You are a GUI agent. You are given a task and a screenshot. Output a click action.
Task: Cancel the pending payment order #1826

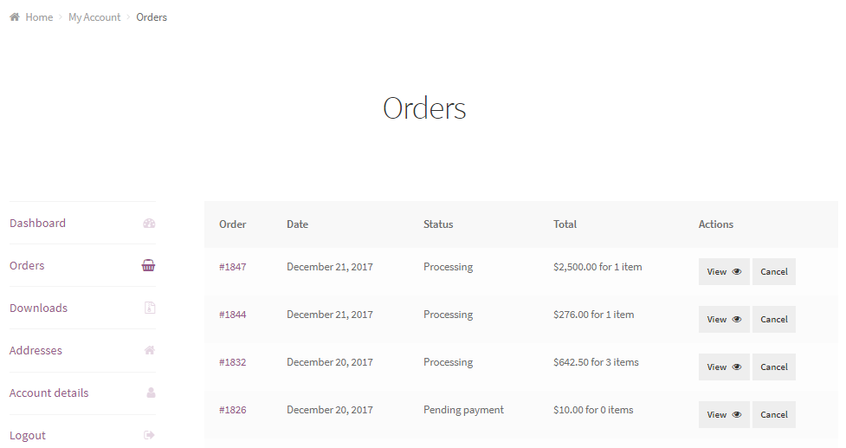tap(773, 415)
